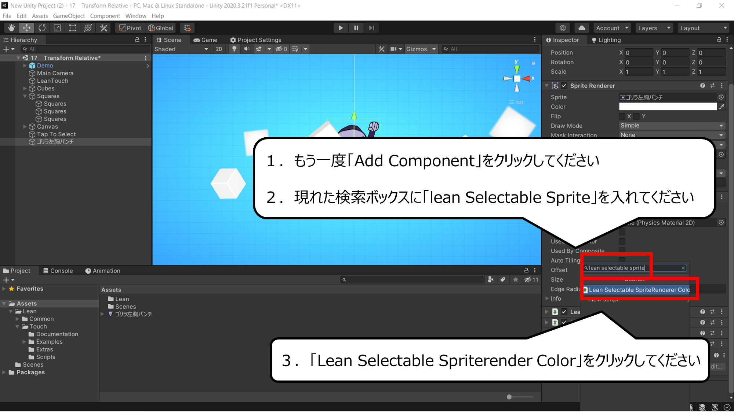Open scene component tools icon
The image size is (734, 412).
382,49
